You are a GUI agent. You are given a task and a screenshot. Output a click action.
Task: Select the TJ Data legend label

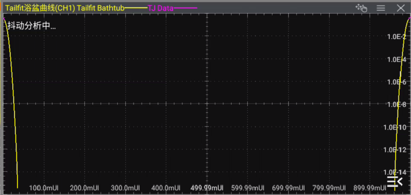pos(161,8)
